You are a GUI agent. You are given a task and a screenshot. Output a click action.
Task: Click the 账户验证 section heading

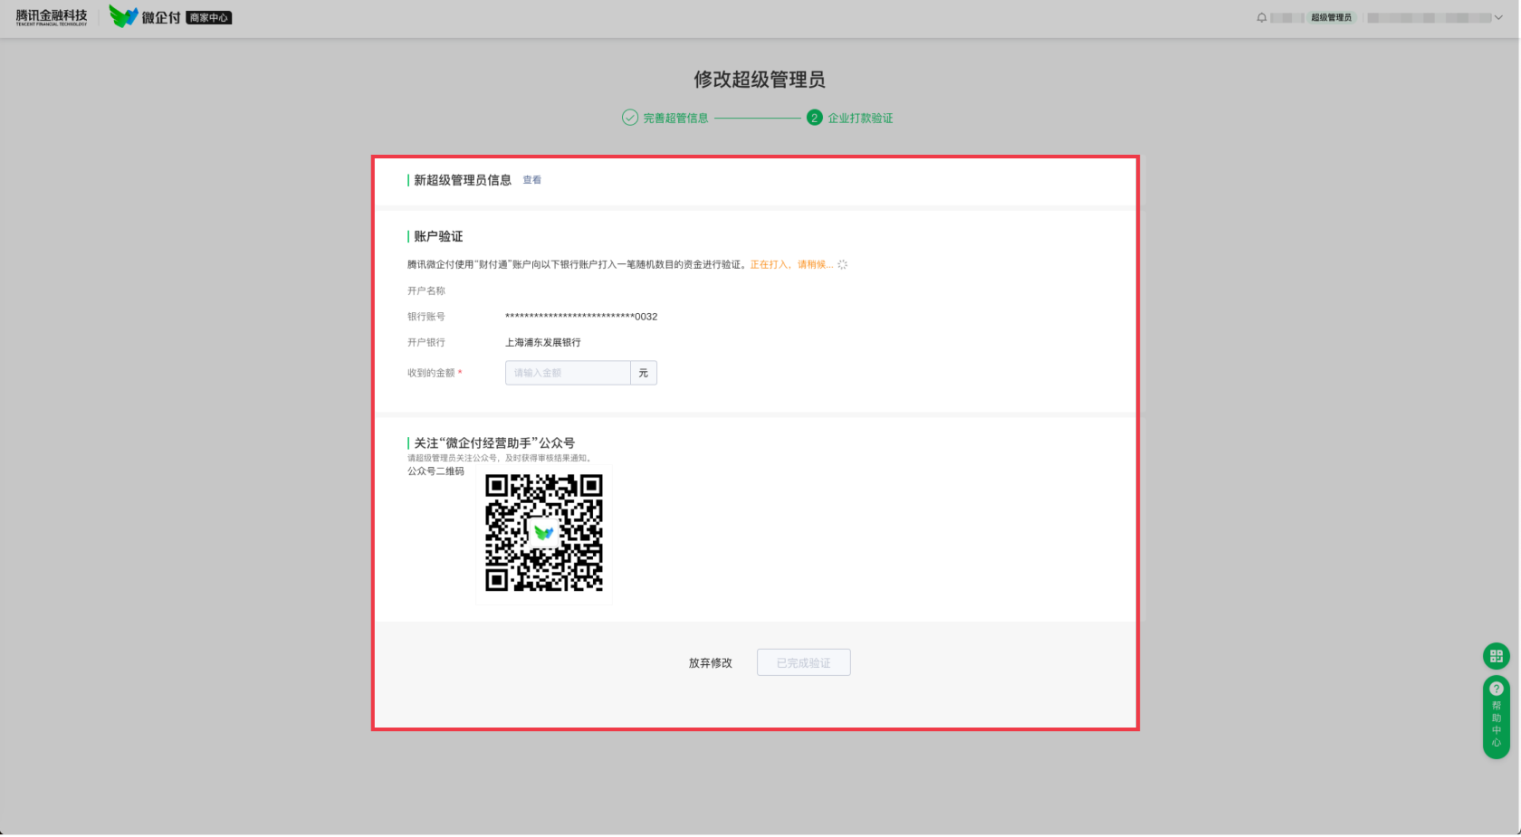click(x=438, y=236)
